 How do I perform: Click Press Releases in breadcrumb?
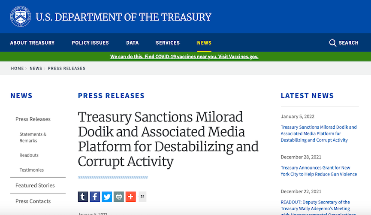66,68
